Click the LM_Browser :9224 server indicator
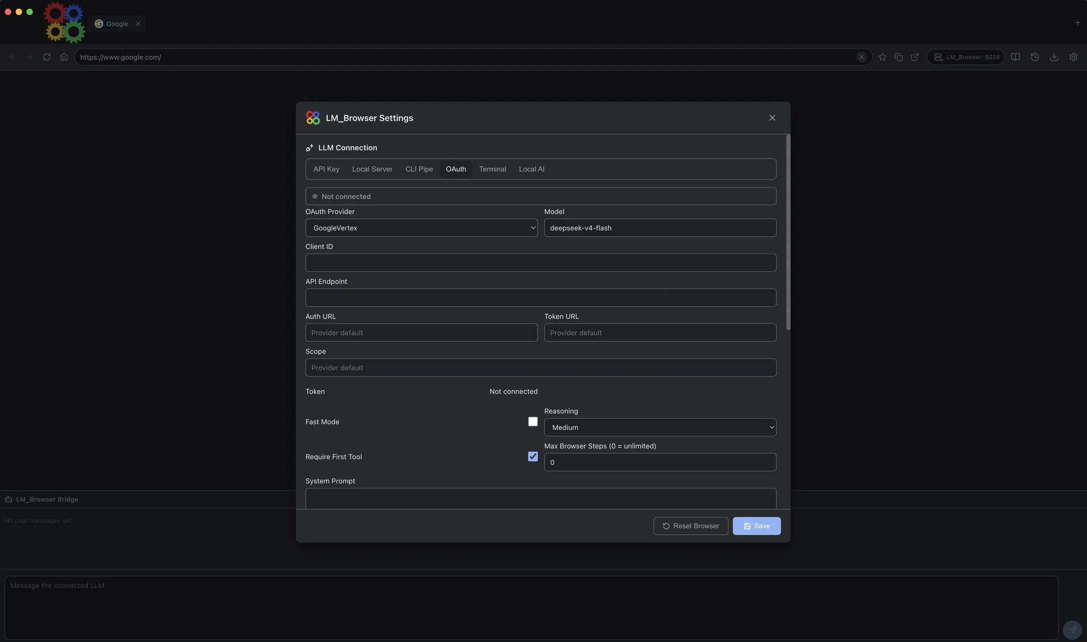Screen dimensions: 1087x642 coord(966,57)
